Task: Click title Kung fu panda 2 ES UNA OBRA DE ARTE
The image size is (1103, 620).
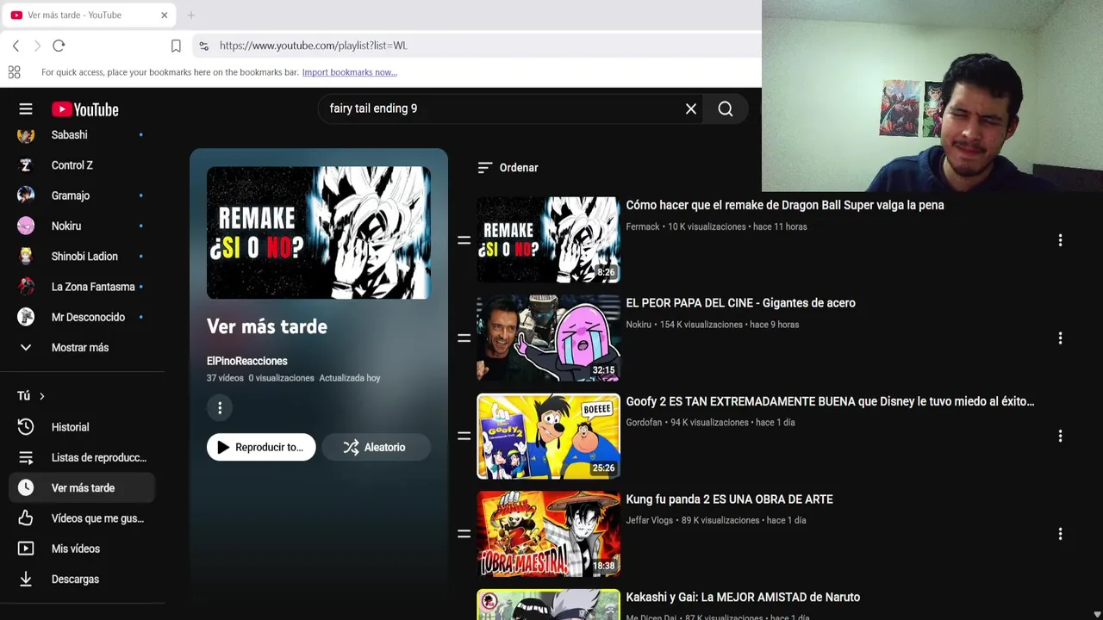Action: click(729, 499)
